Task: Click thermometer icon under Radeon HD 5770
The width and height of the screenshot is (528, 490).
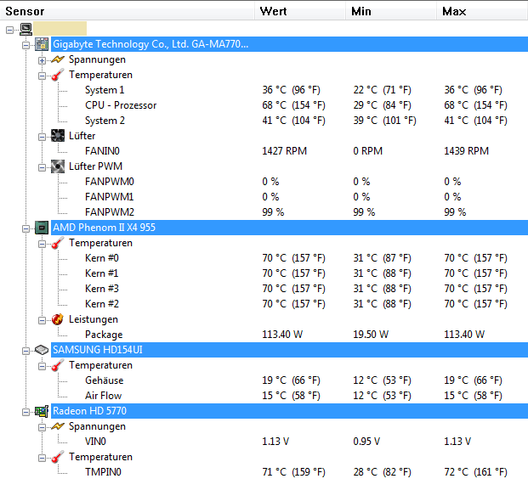Action: 58,457
